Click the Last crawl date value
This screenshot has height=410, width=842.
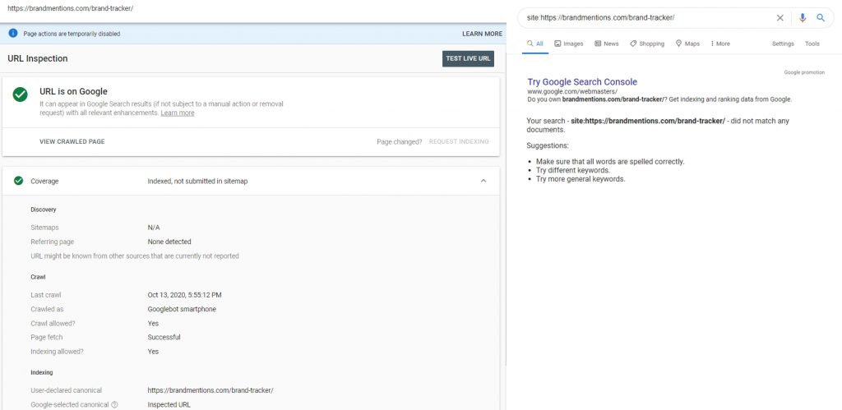click(185, 295)
